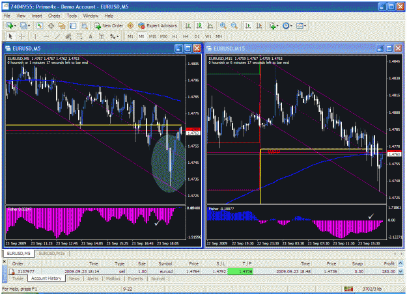Switch chart to Line Chart icon
407x294 pixels.
[x=210, y=25]
